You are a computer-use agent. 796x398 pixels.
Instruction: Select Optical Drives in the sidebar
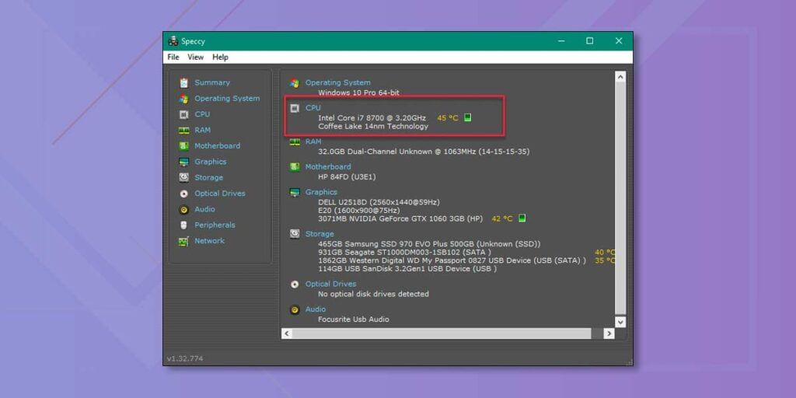(x=220, y=194)
